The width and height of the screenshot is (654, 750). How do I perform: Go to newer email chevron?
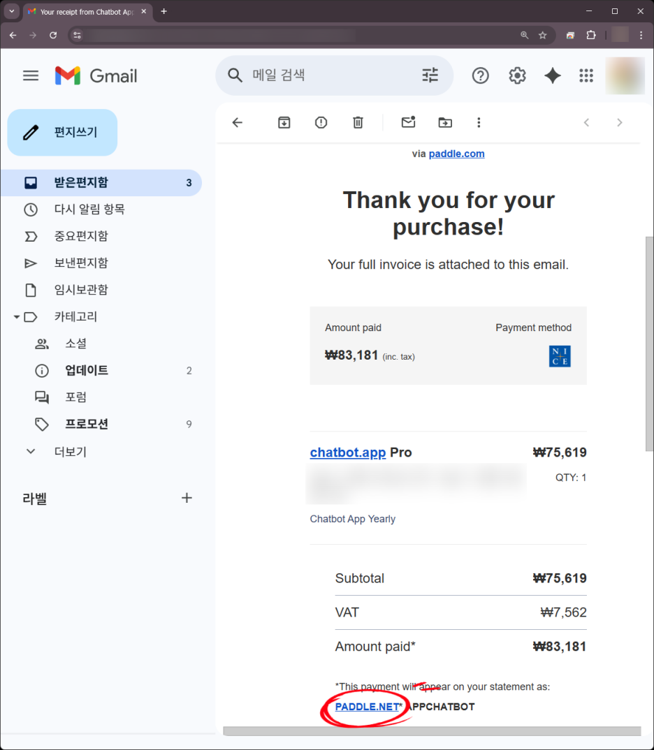coord(586,122)
